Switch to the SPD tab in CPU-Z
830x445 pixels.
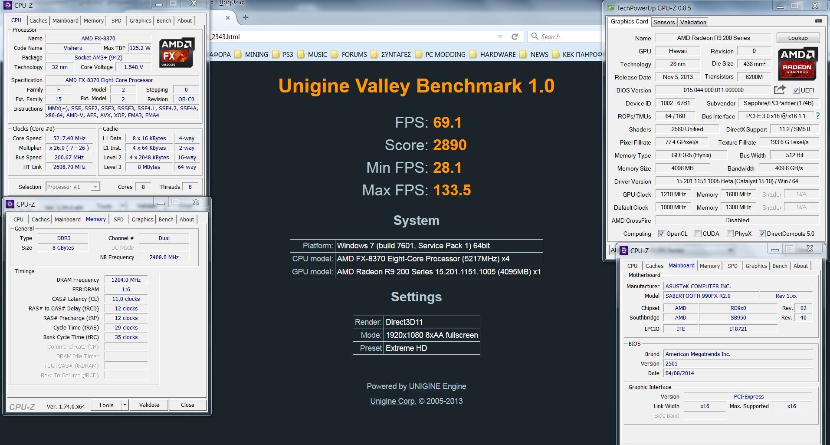point(116,20)
